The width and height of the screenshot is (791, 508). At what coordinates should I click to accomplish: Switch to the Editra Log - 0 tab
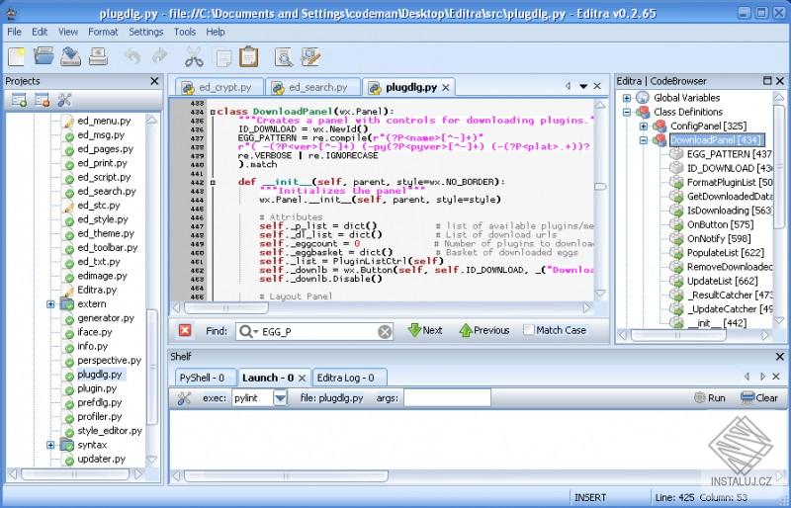pyautogui.click(x=348, y=378)
